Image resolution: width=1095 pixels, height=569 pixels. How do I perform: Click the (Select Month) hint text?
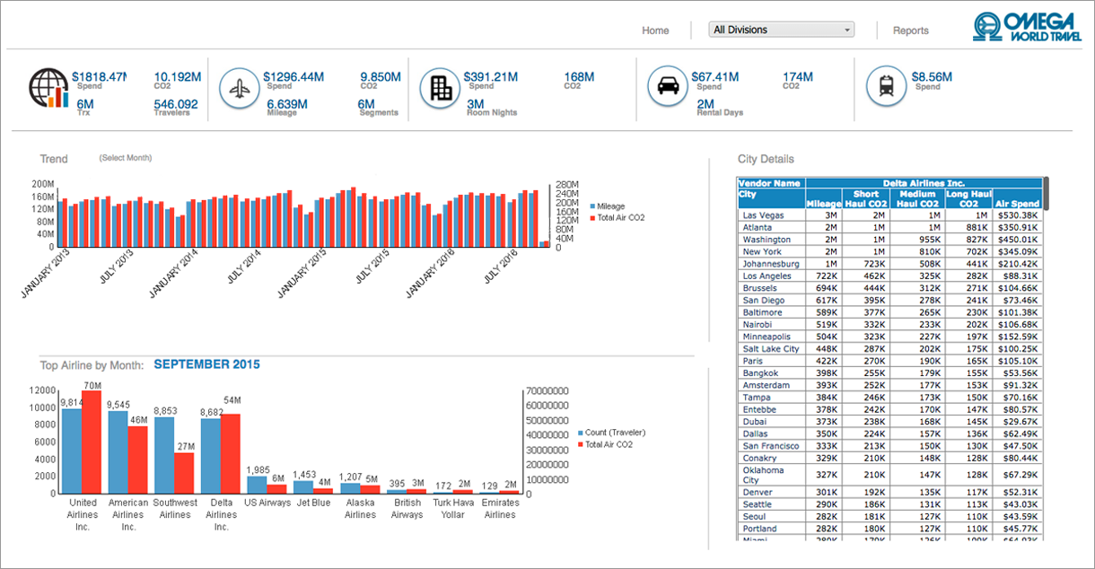[x=126, y=158]
